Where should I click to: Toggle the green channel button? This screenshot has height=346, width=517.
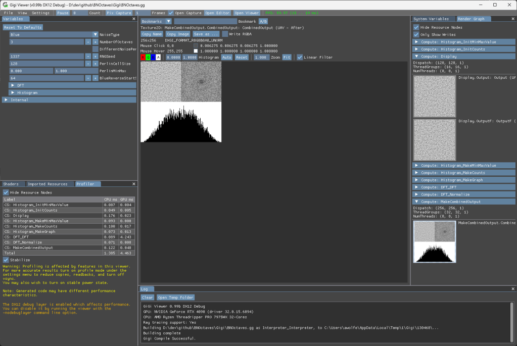(148, 58)
